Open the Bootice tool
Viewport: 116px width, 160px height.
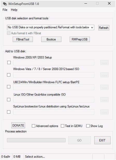pos(51,39)
